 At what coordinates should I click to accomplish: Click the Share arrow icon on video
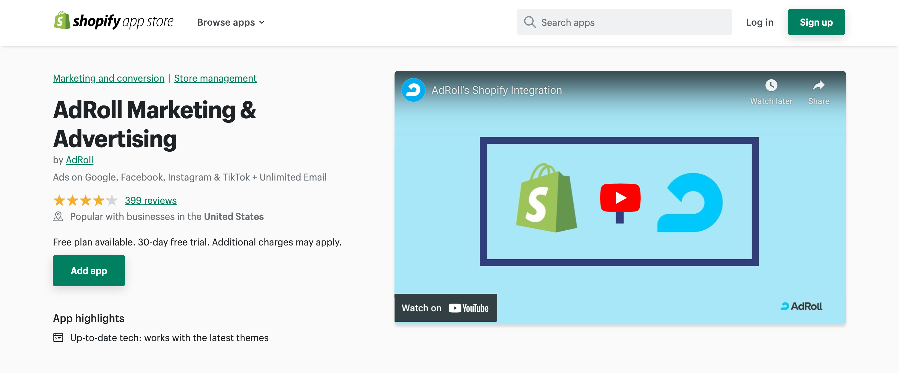pyautogui.click(x=818, y=85)
